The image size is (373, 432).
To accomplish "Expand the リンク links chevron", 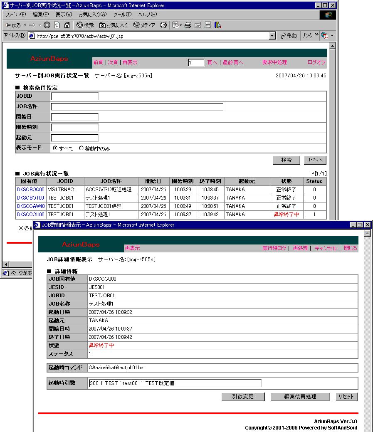I will click(x=316, y=35).
